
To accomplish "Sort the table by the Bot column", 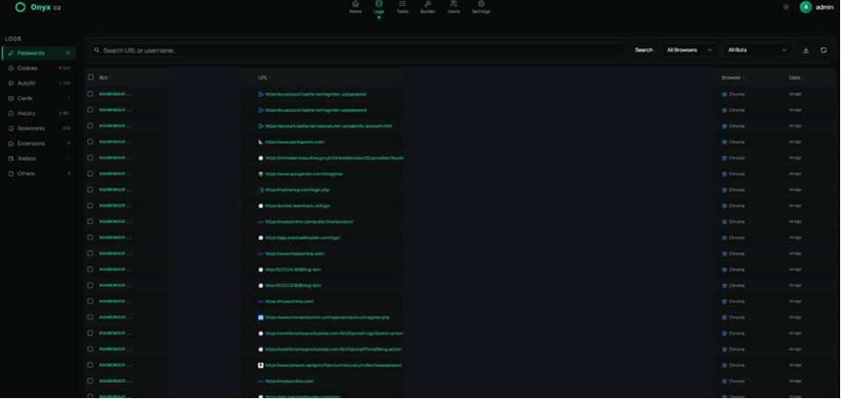I will point(106,78).
